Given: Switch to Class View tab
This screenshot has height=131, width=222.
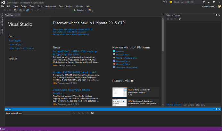Looking at the screenshot, I should (200, 105).
